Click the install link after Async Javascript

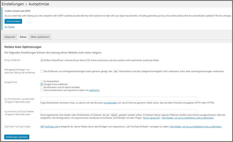click(188, 118)
